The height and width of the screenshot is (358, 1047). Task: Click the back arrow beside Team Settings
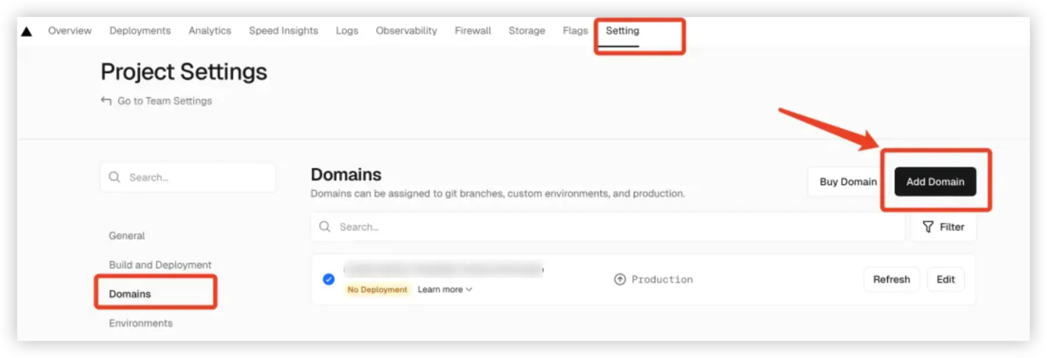click(x=106, y=101)
